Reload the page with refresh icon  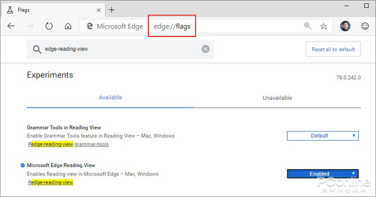coord(49,26)
